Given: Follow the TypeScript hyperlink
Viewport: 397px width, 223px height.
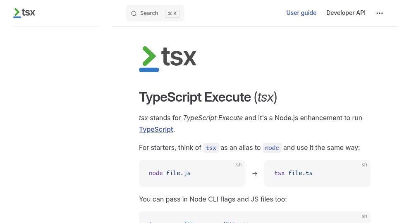Looking at the screenshot, I should pos(156,129).
